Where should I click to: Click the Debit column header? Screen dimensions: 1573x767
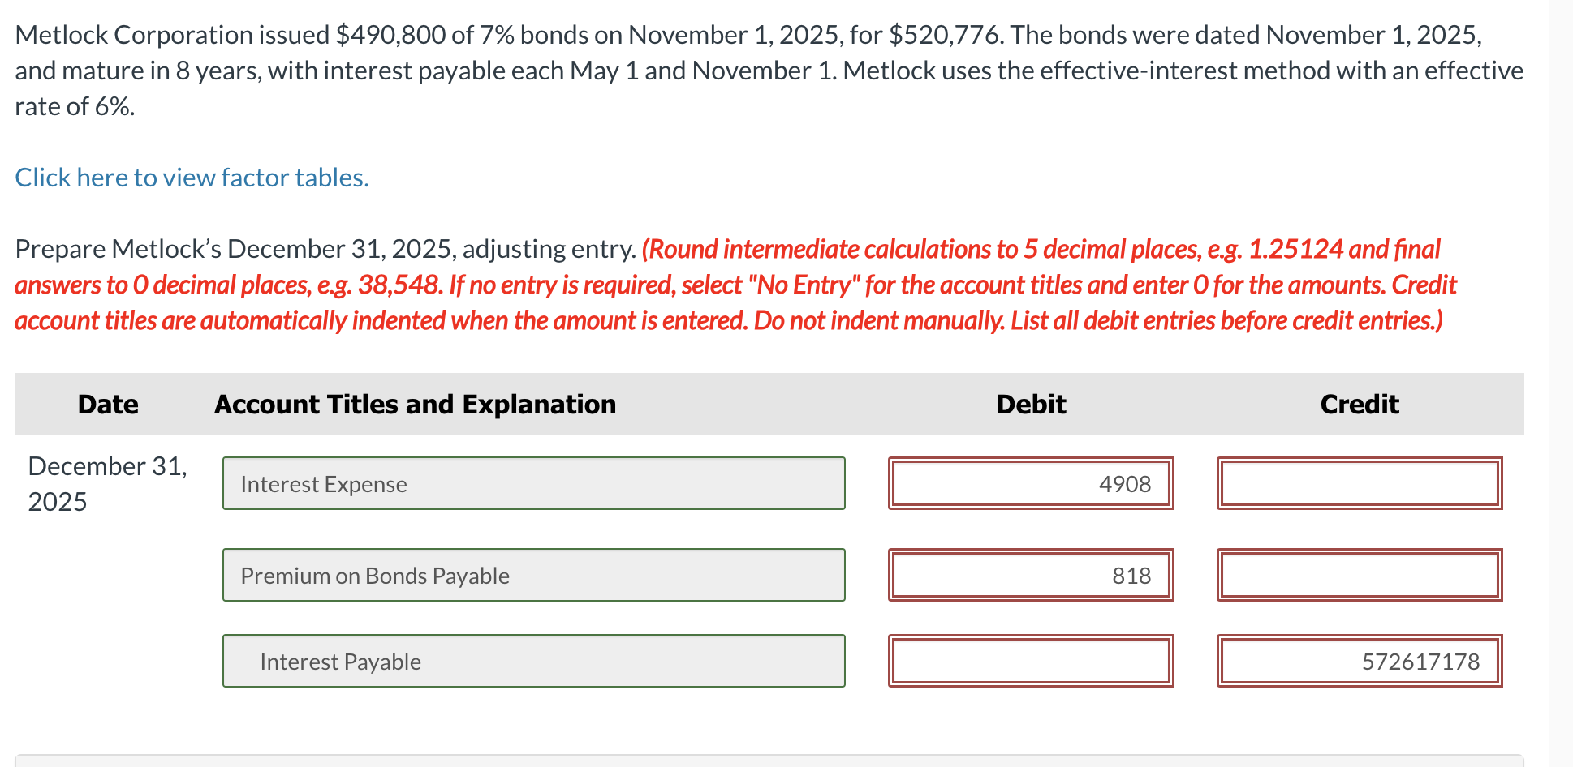tap(1030, 404)
